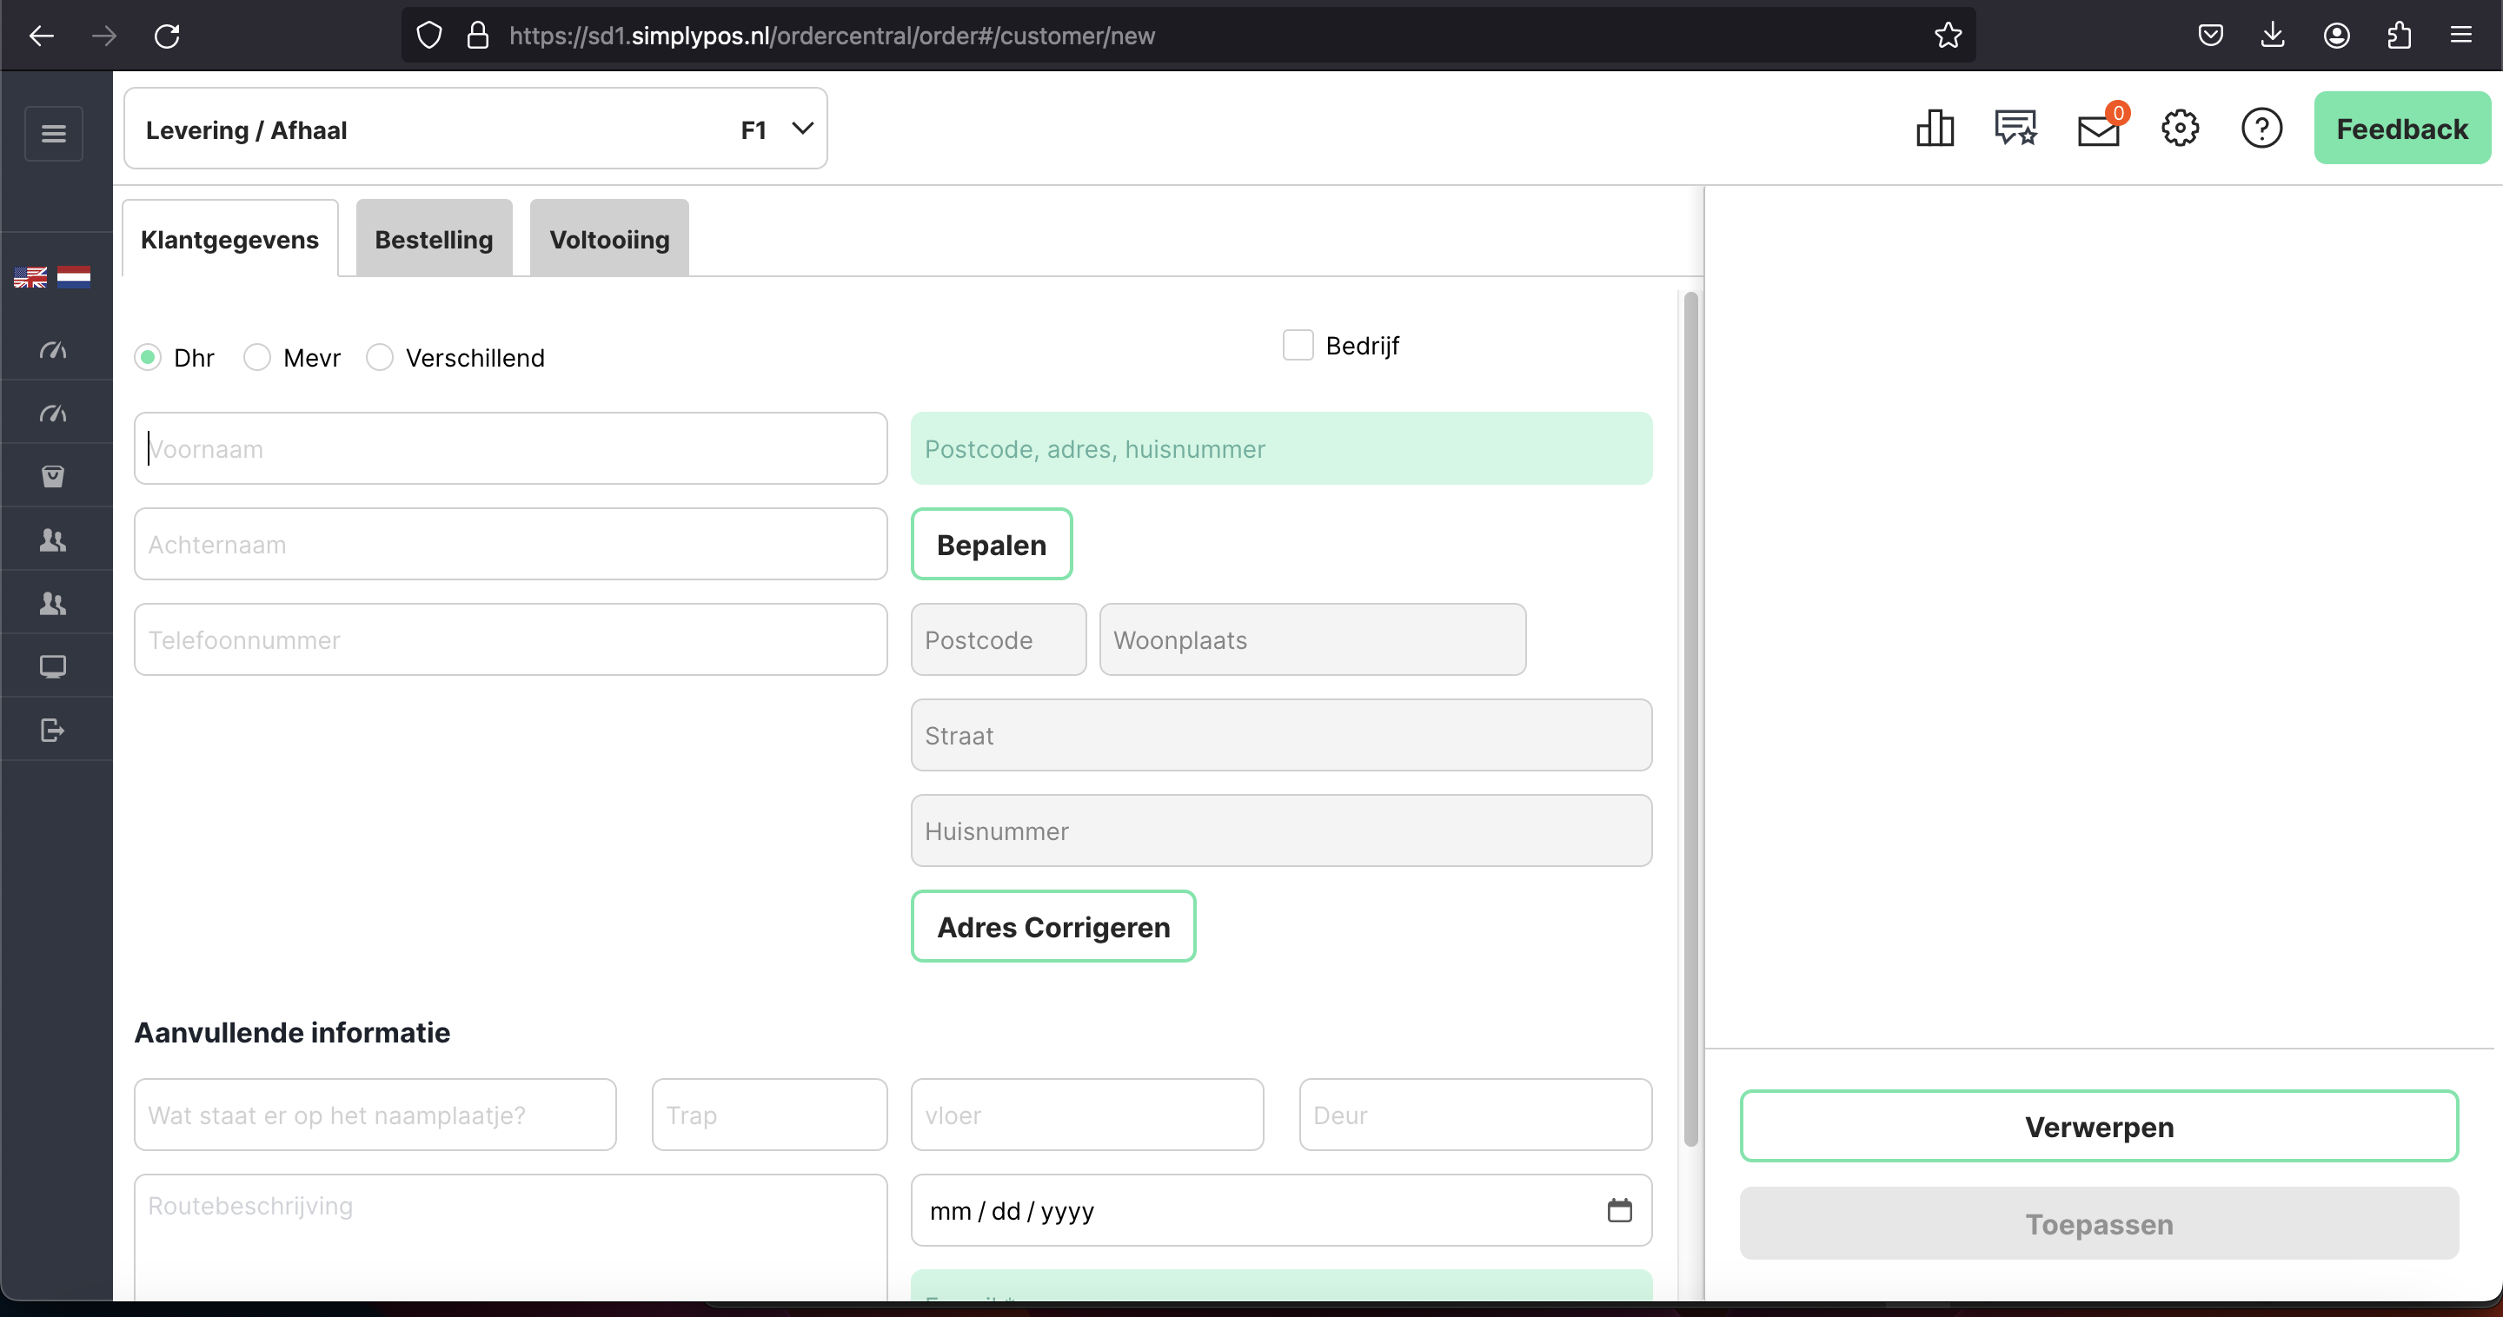
Task: Click the form's vertical scrollbar
Action: 1690,718
